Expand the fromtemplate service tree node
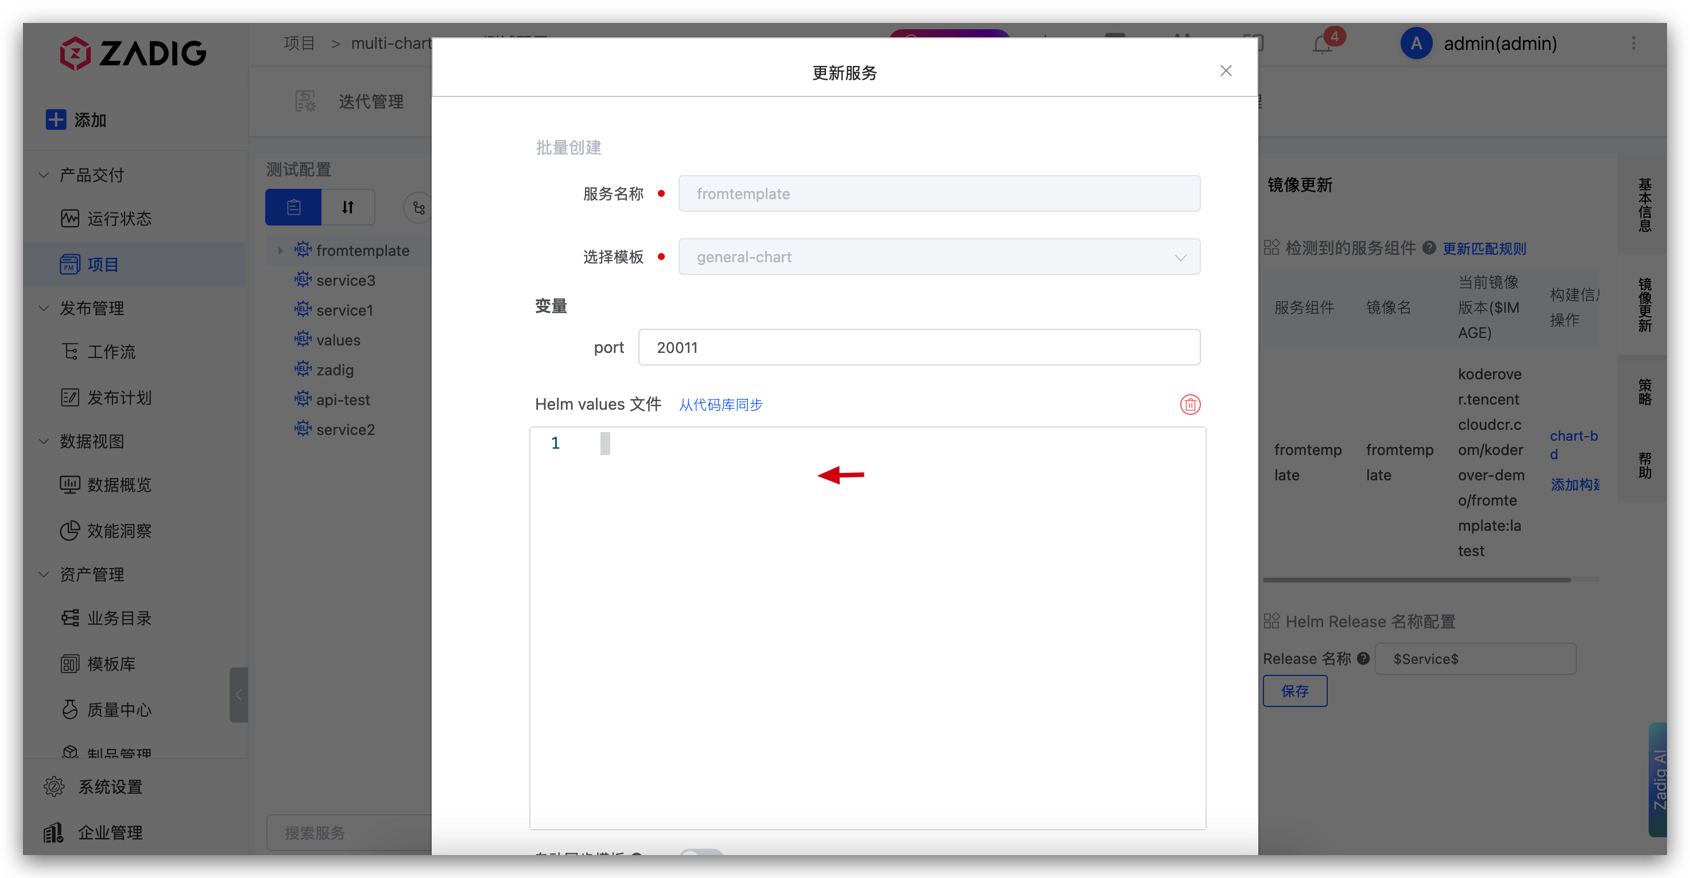 [x=280, y=250]
